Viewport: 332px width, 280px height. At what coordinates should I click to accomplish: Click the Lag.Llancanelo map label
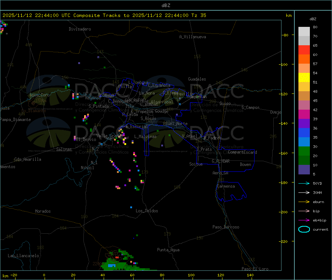23,256
